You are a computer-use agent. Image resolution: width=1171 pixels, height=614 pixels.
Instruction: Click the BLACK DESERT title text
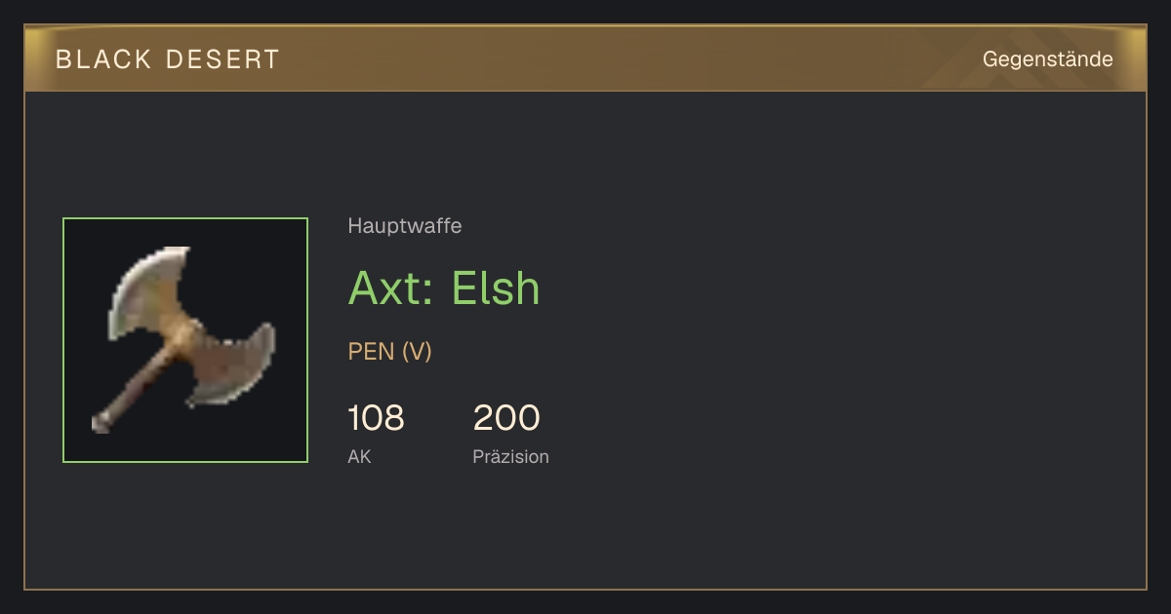click(x=168, y=59)
